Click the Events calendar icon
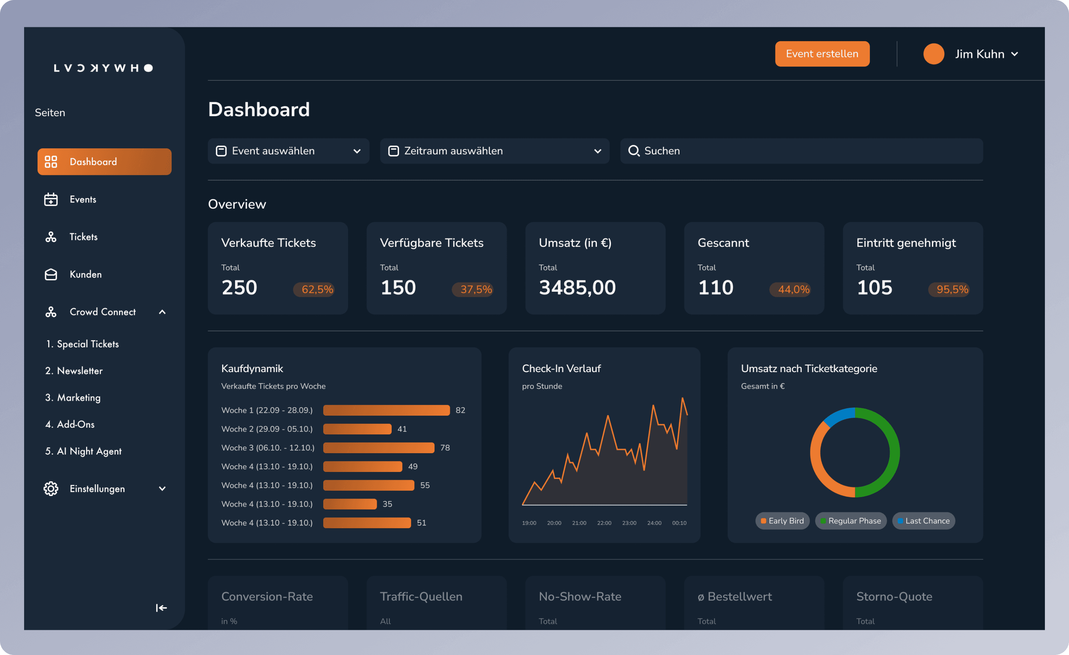The height and width of the screenshot is (655, 1069). click(x=51, y=199)
